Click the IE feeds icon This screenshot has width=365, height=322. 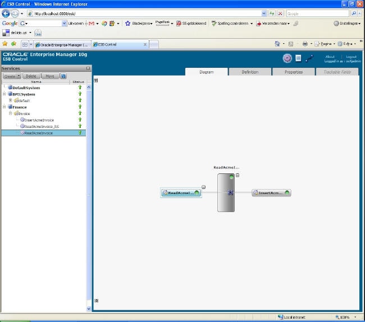tap(291, 44)
